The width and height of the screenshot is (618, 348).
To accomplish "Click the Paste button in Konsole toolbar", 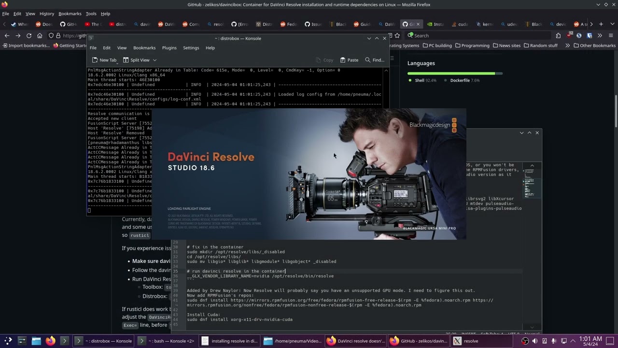I will point(349,60).
